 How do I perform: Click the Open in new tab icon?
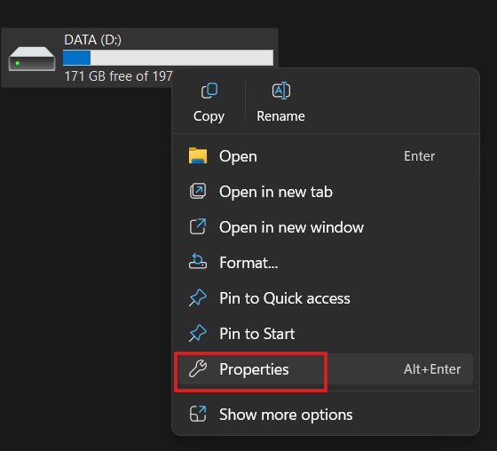198,191
